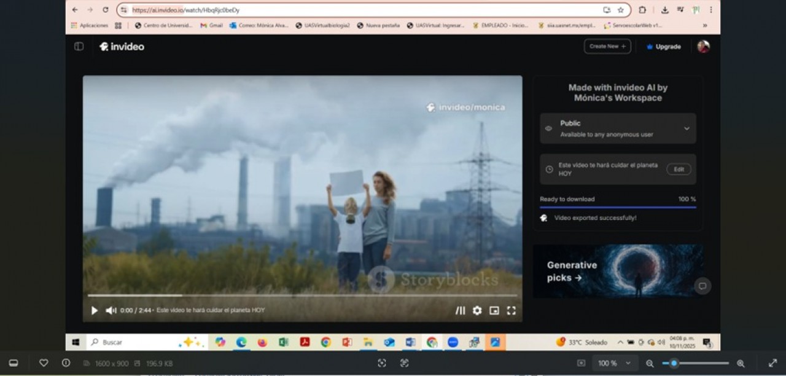Screen dimensions: 786x376
Task: Open the chat support bubble
Action: point(702,286)
